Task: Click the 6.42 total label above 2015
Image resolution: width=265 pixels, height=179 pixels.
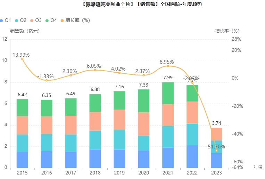Action: click(x=22, y=95)
